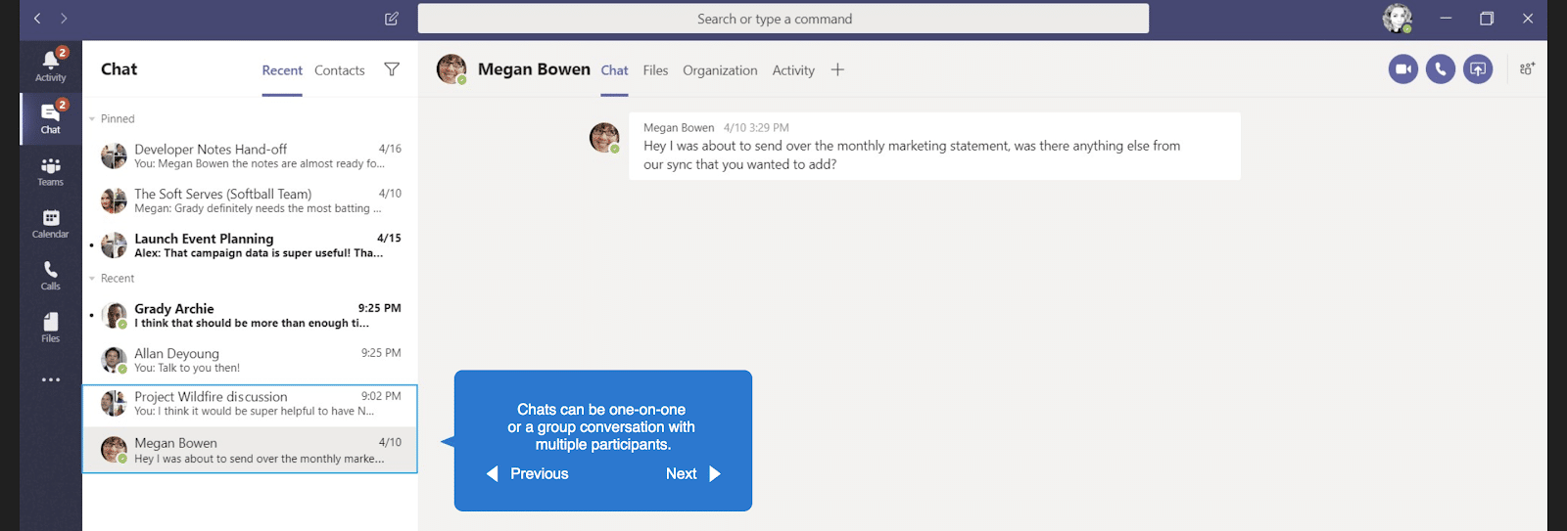Open the Activity feed in sidebar
1567x531 pixels.
coord(51,66)
